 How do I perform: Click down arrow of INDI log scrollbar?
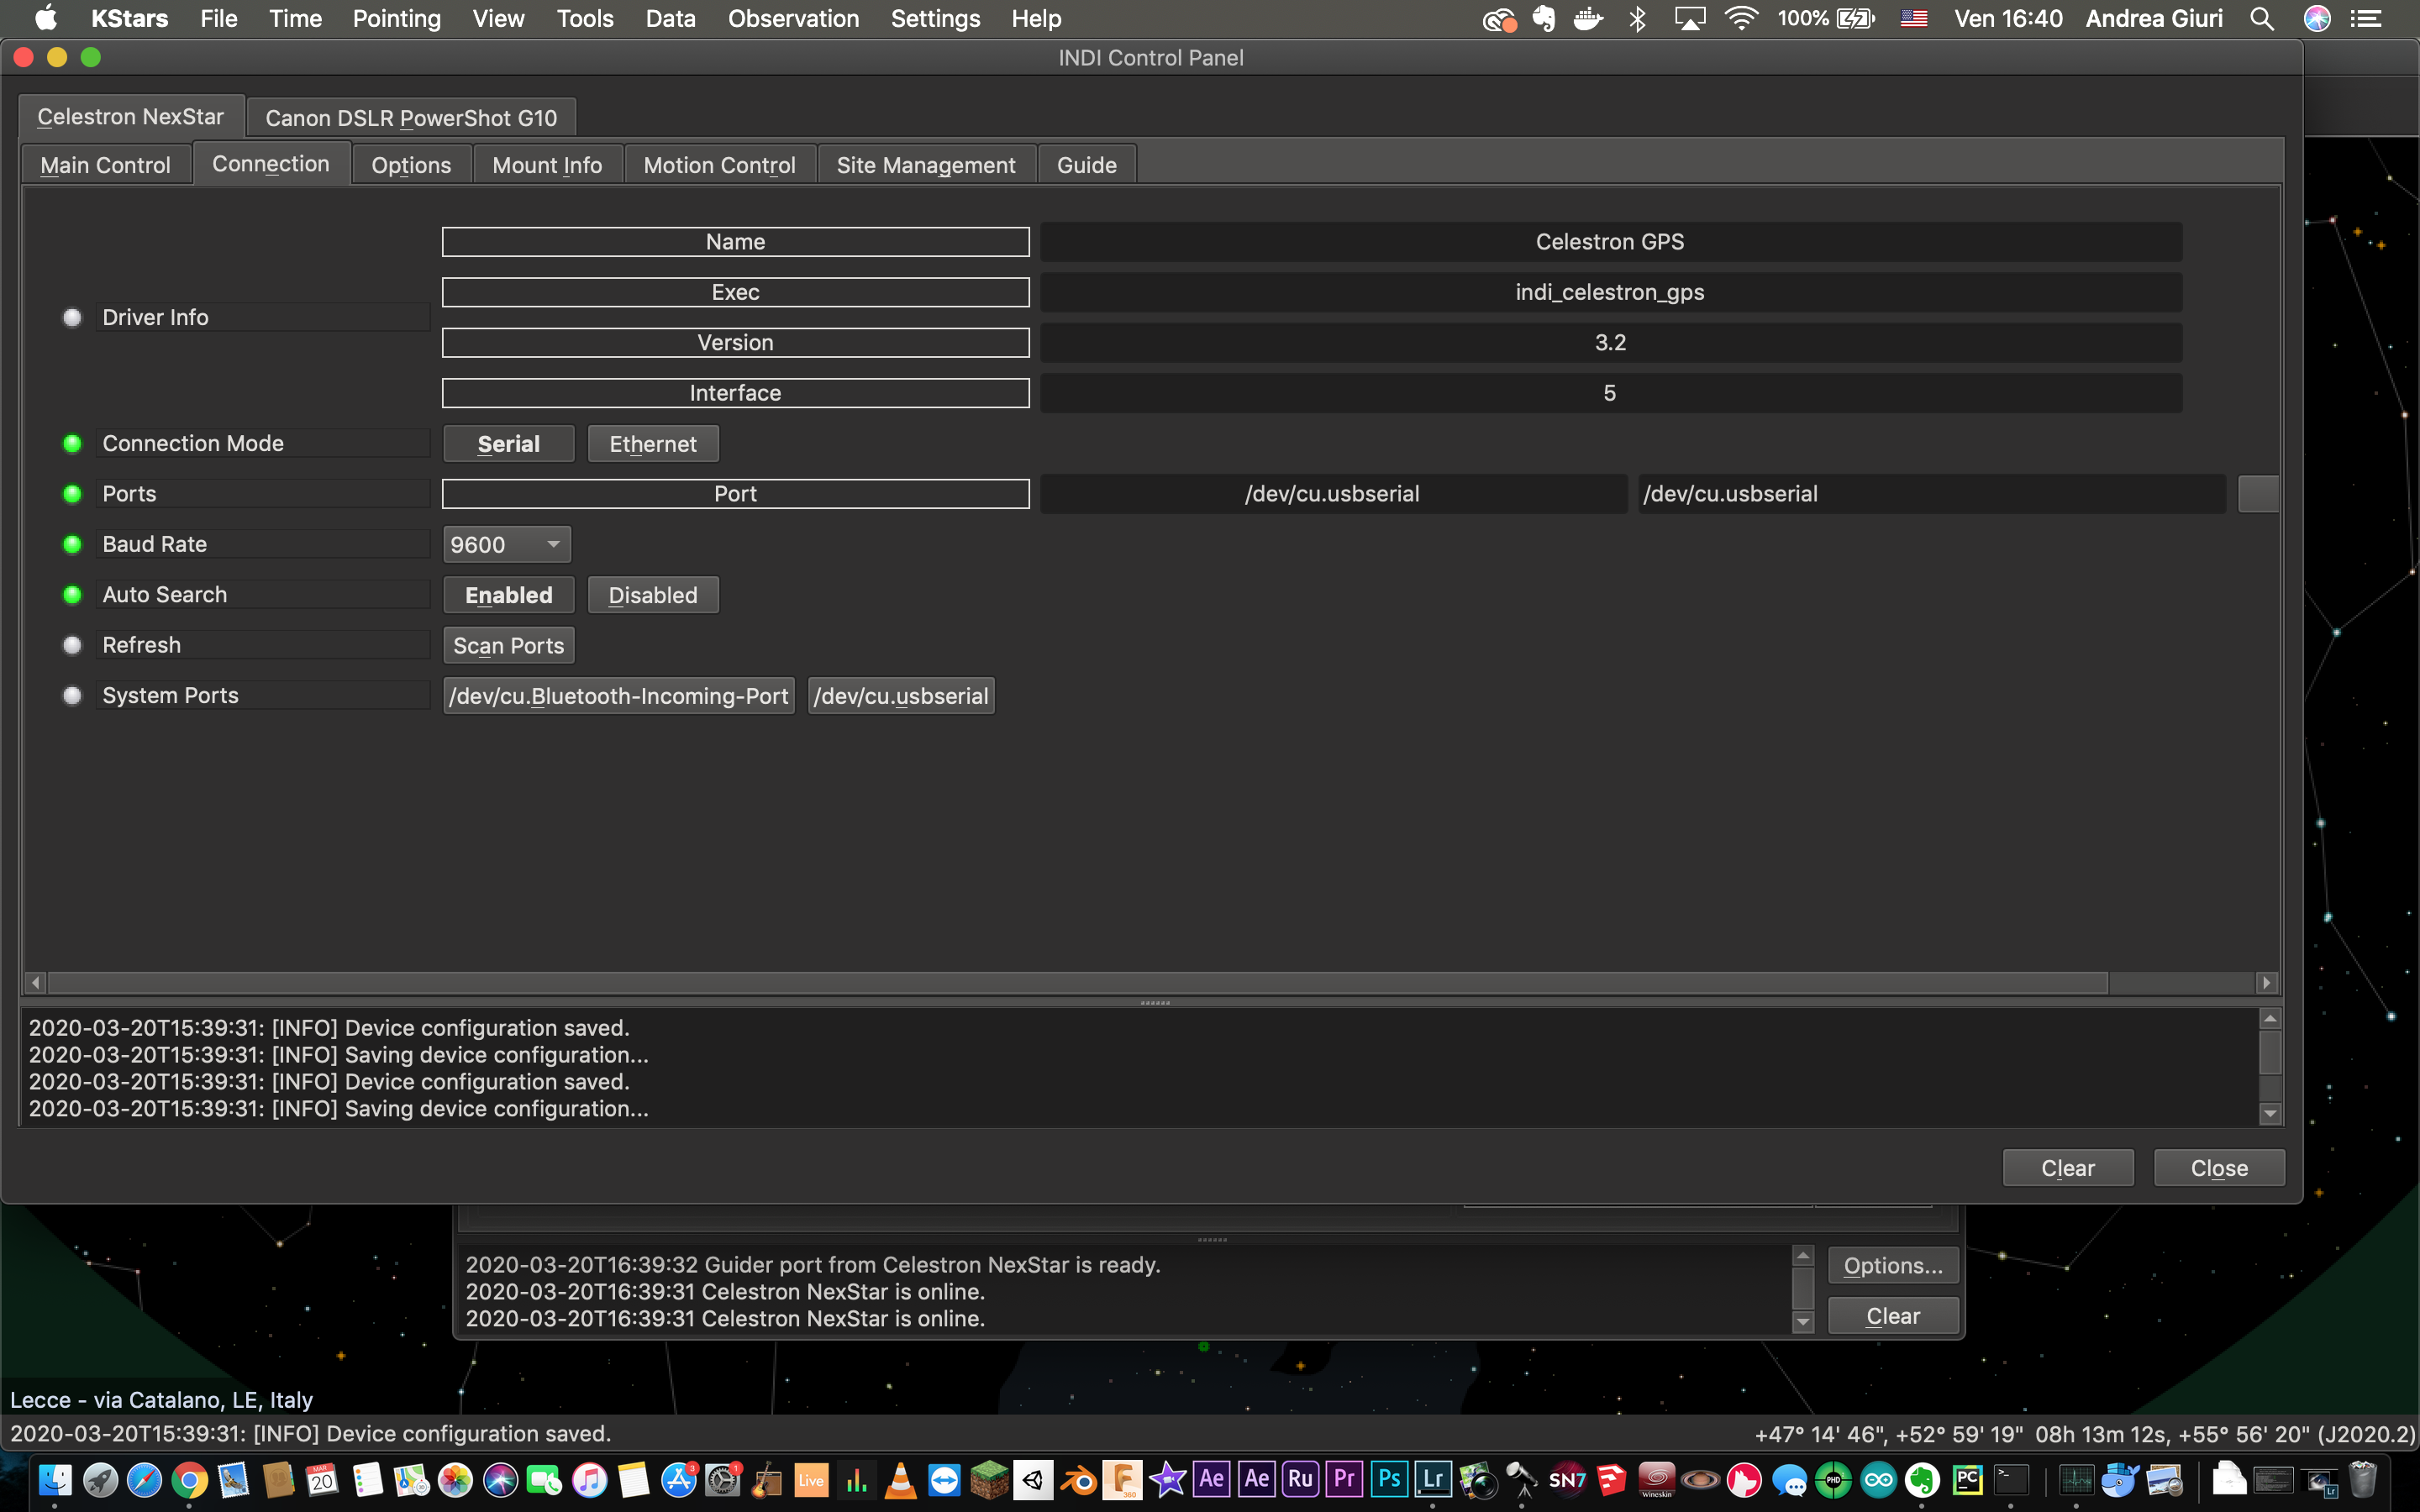(2270, 1113)
